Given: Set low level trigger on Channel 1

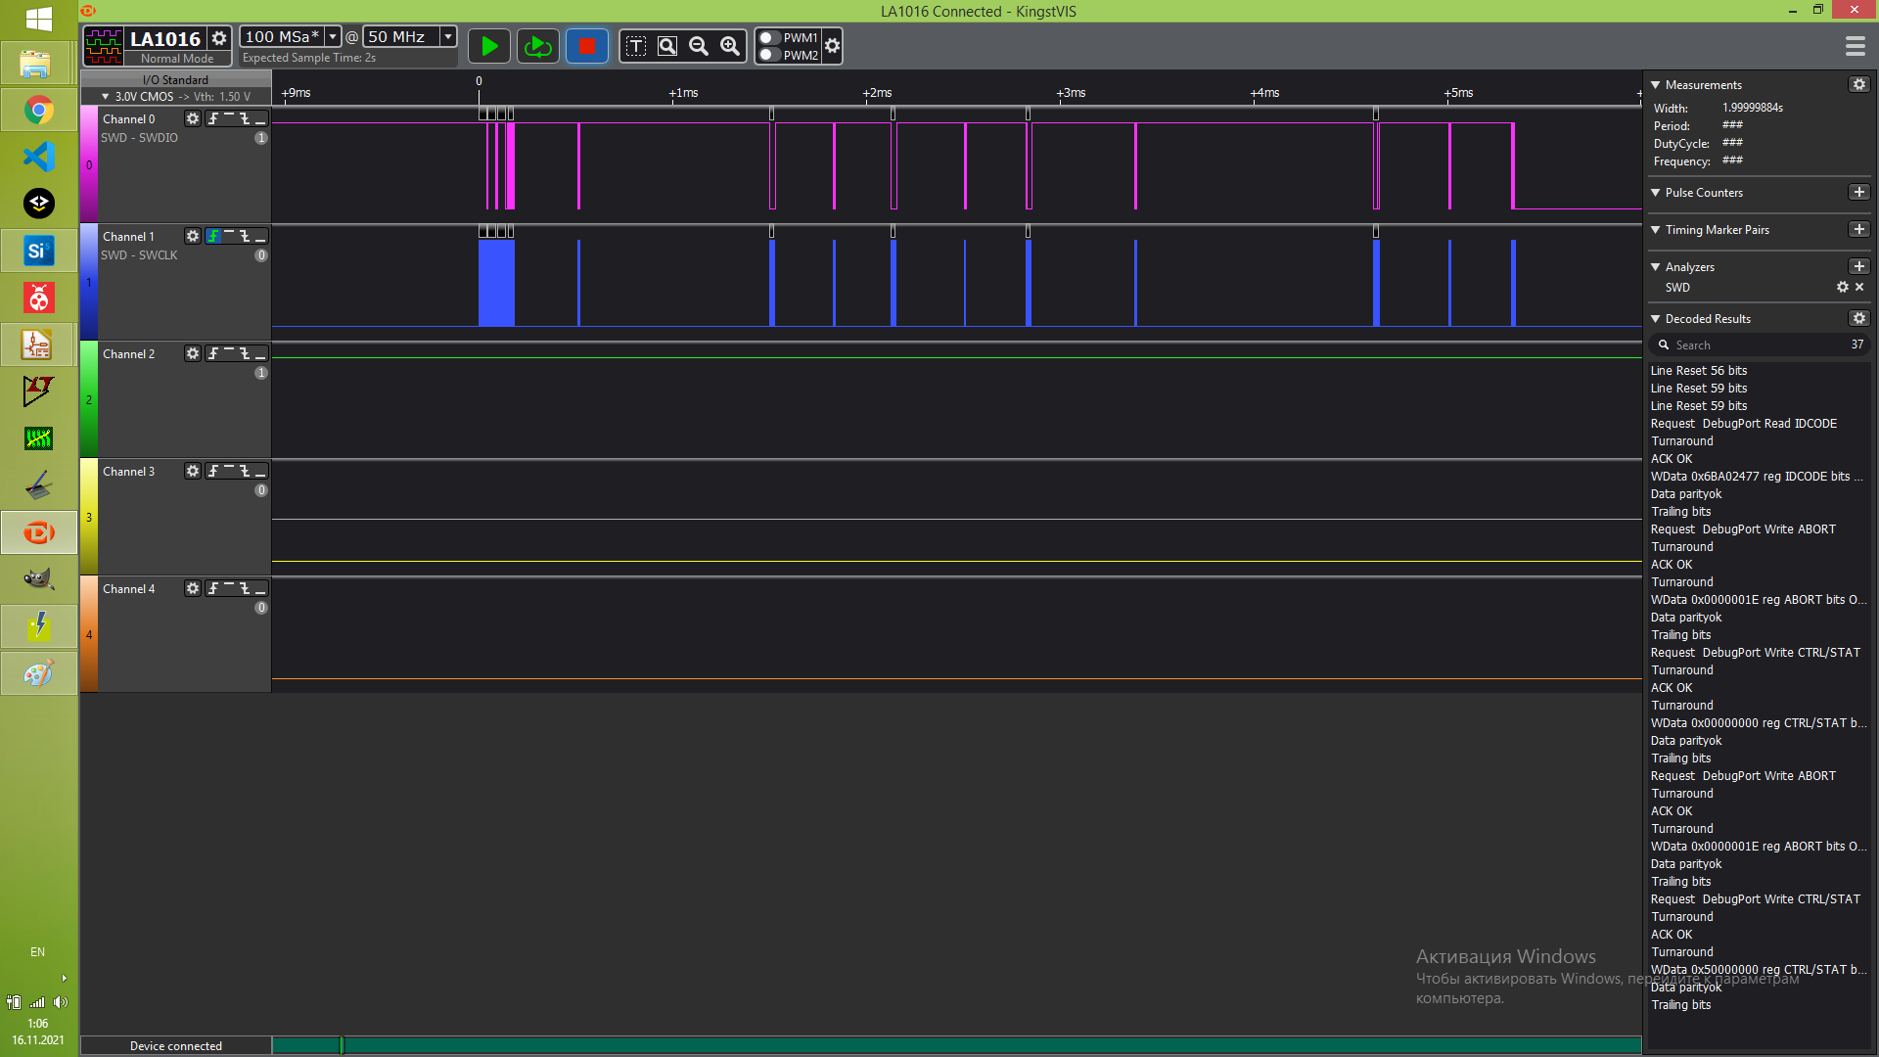Looking at the screenshot, I should coord(260,236).
